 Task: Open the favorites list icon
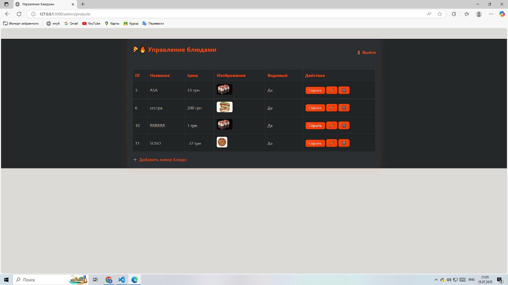pos(467,14)
